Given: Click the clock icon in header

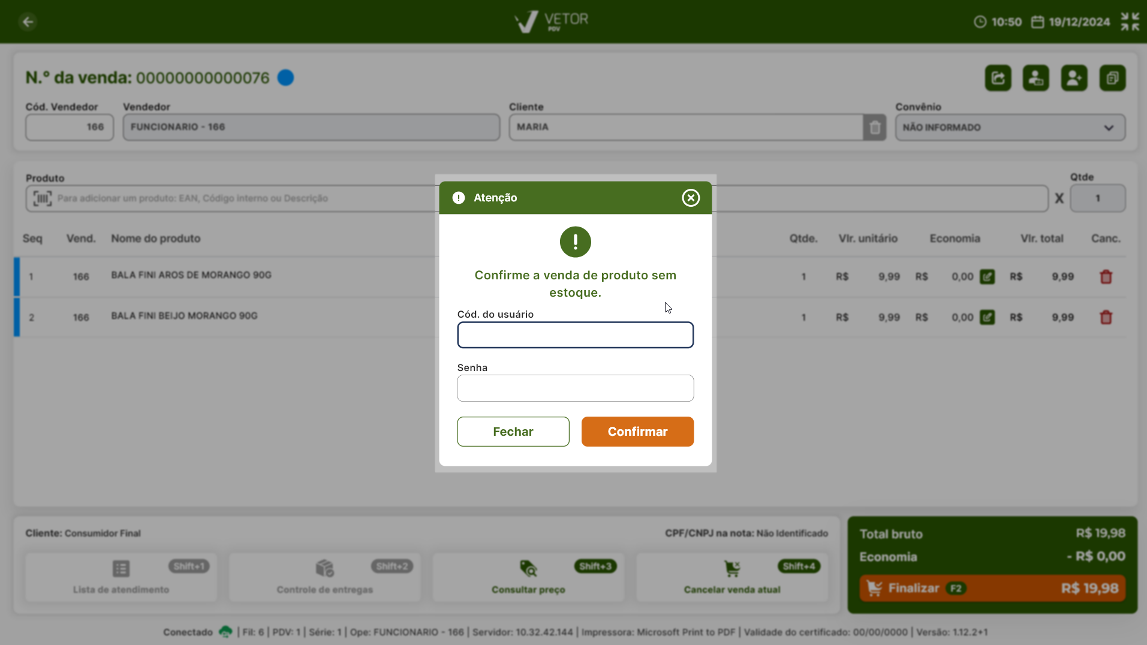Looking at the screenshot, I should pos(980,22).
